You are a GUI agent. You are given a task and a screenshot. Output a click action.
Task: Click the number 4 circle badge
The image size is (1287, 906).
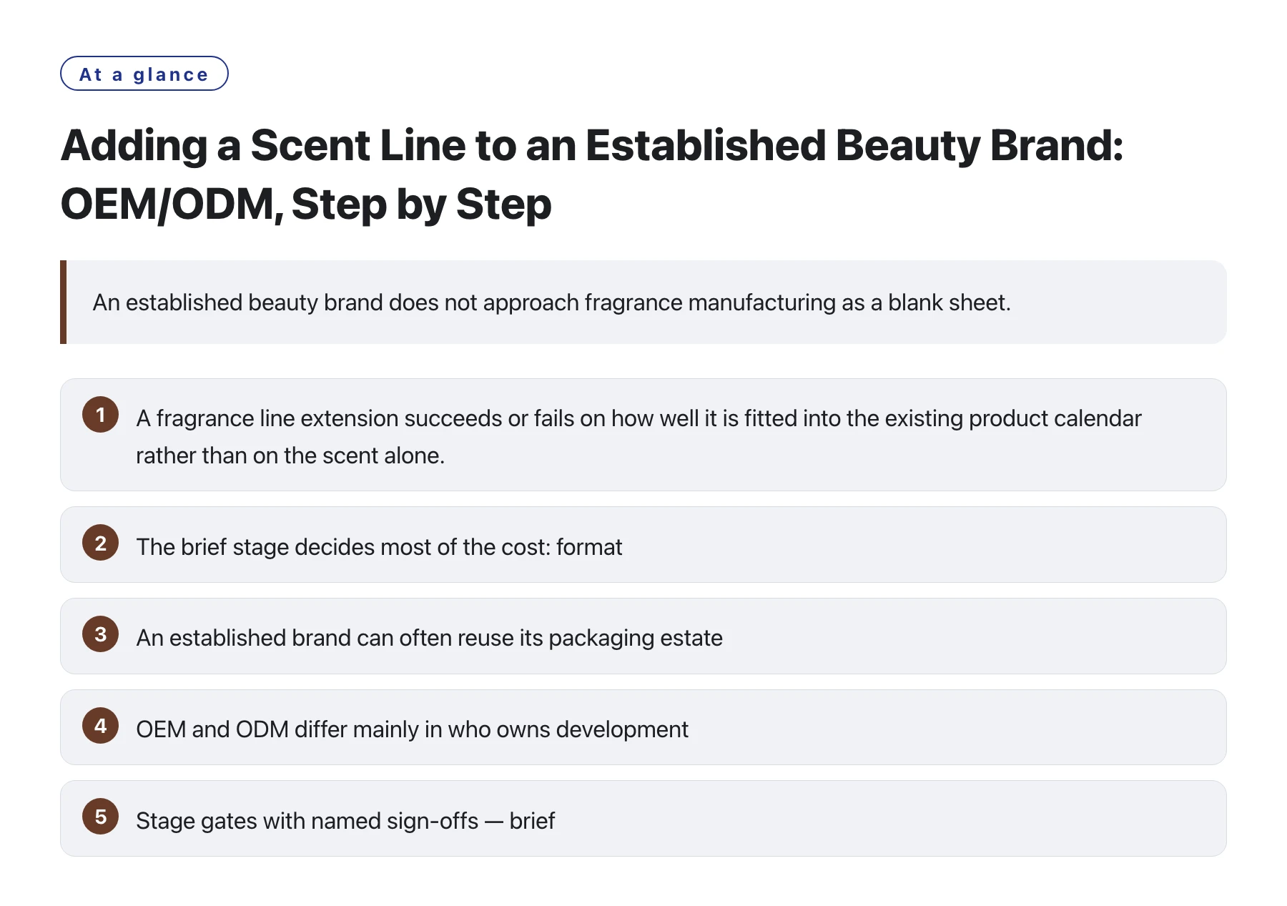[x=100, y=726]
